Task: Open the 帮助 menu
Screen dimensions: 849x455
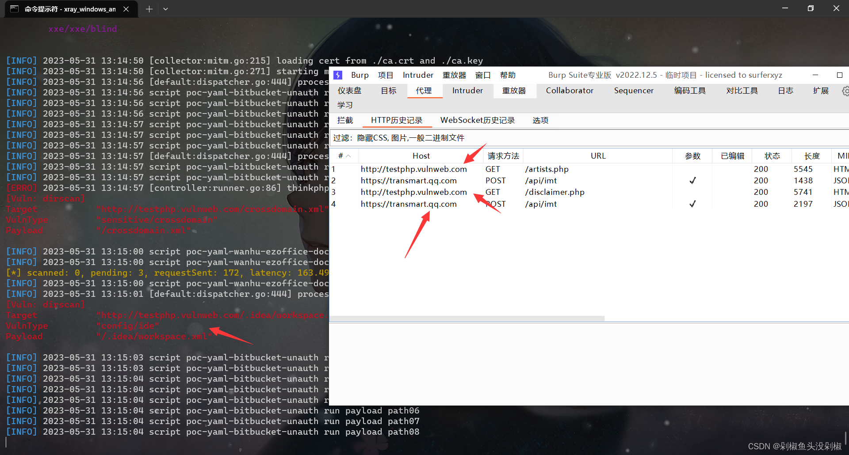Action: 508,75
